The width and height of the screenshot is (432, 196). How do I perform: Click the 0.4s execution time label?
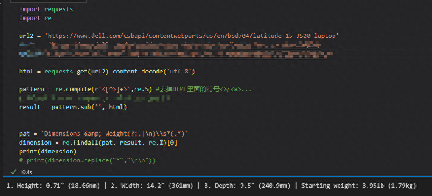27,172
